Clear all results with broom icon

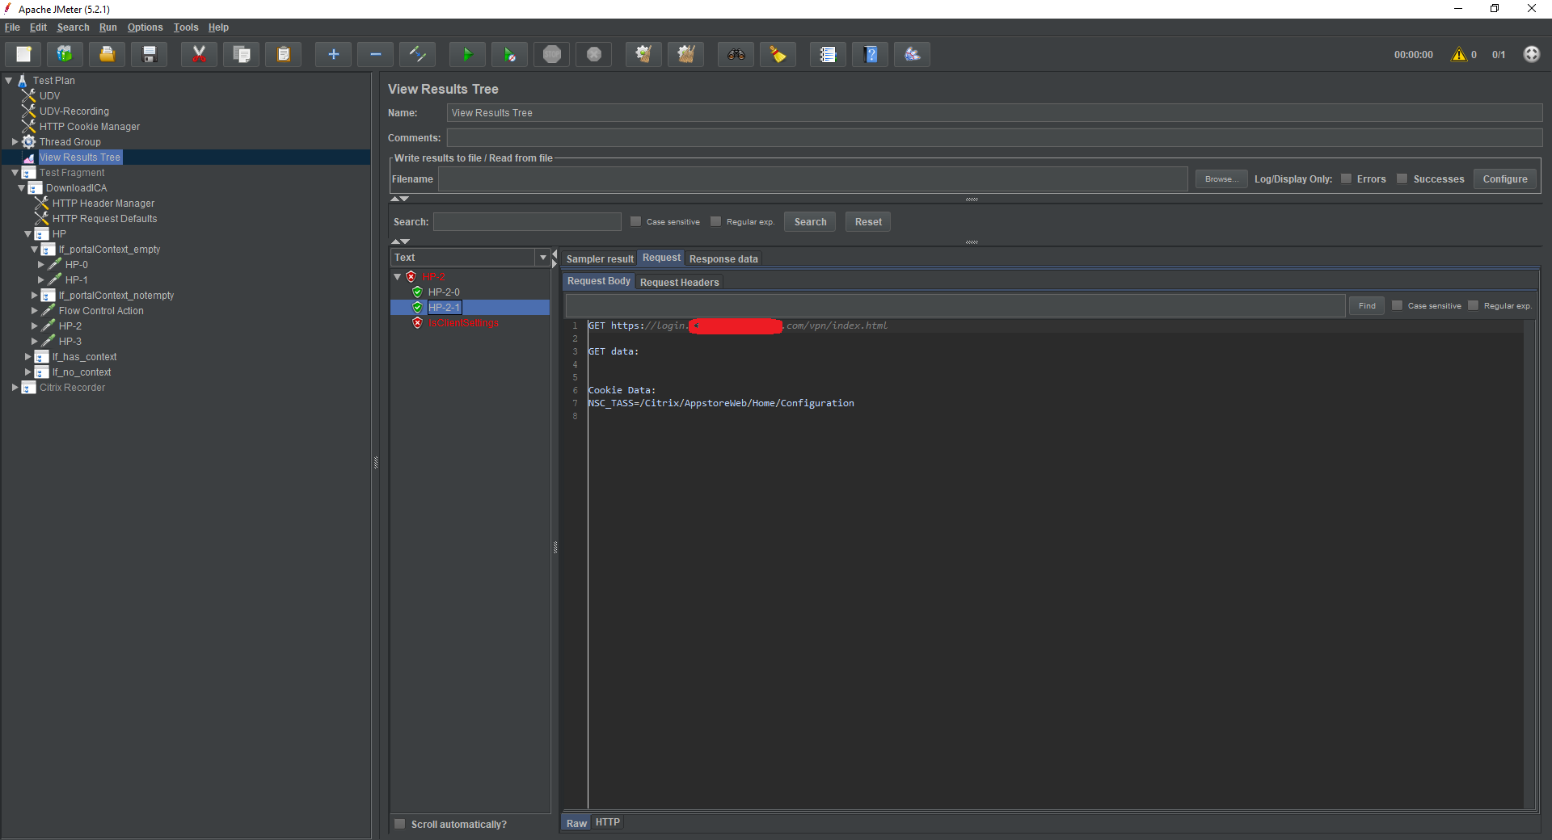tap(777, 54)
